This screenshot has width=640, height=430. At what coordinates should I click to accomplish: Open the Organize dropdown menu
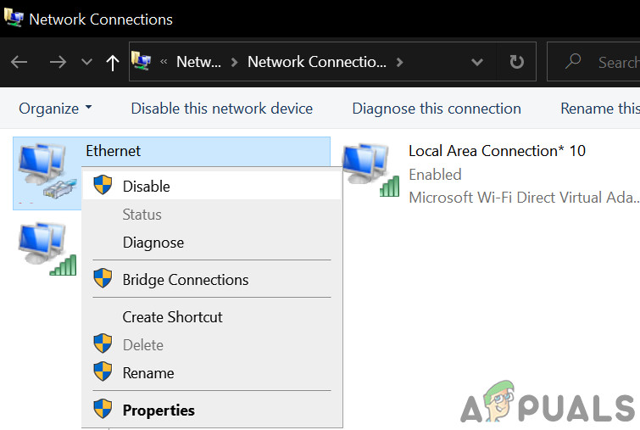55,109
